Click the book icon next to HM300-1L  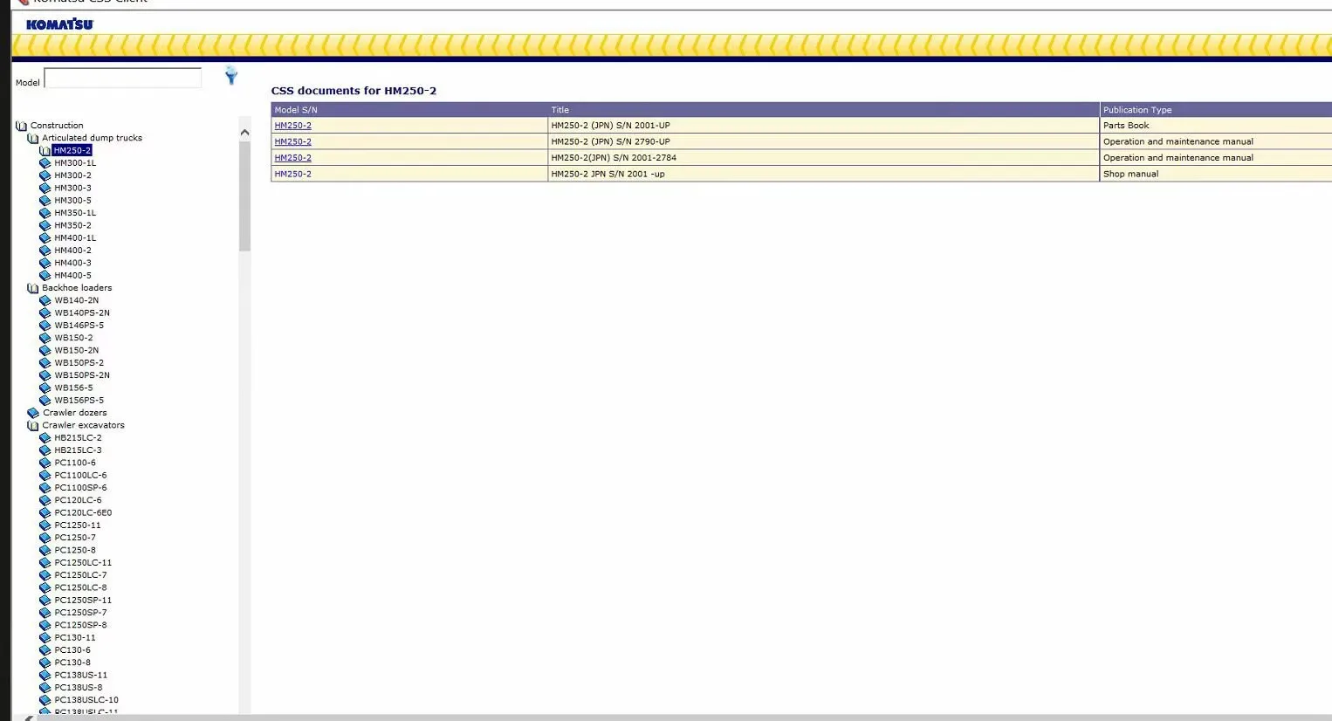(x=45, y=163)
